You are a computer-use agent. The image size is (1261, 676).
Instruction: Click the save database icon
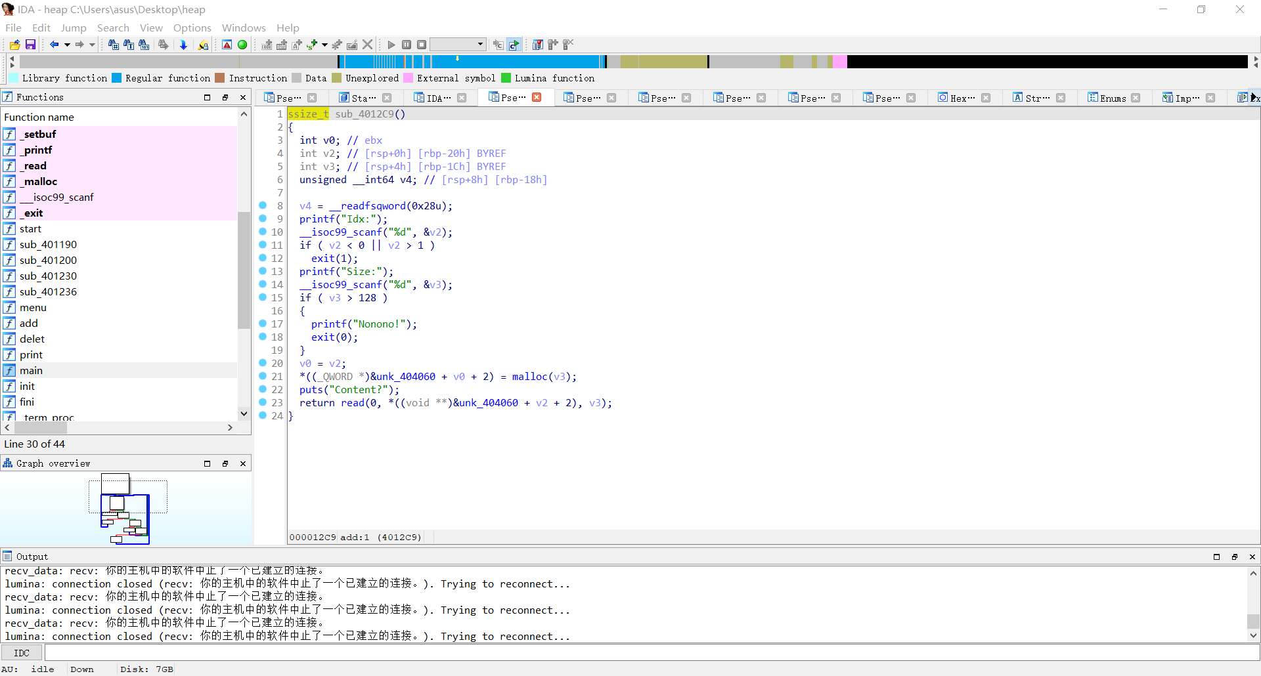(x=30, y=45)
